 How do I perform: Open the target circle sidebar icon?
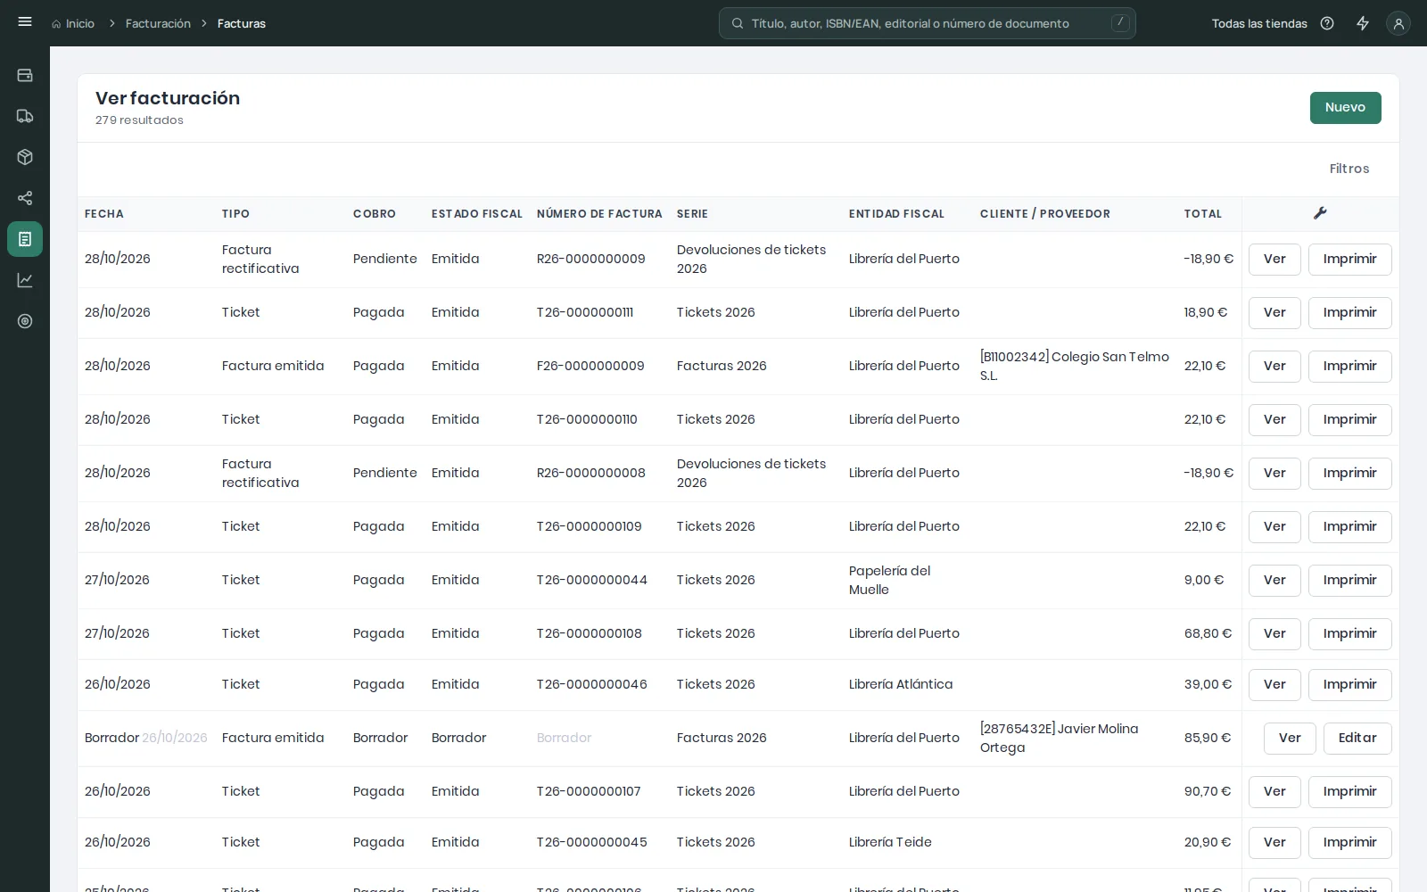(25, 321)
